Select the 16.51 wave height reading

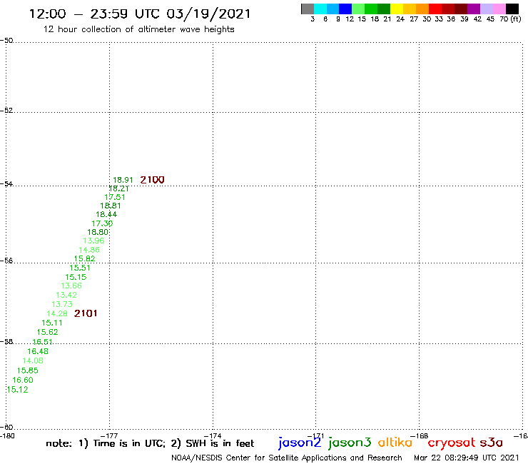point(42,342)
